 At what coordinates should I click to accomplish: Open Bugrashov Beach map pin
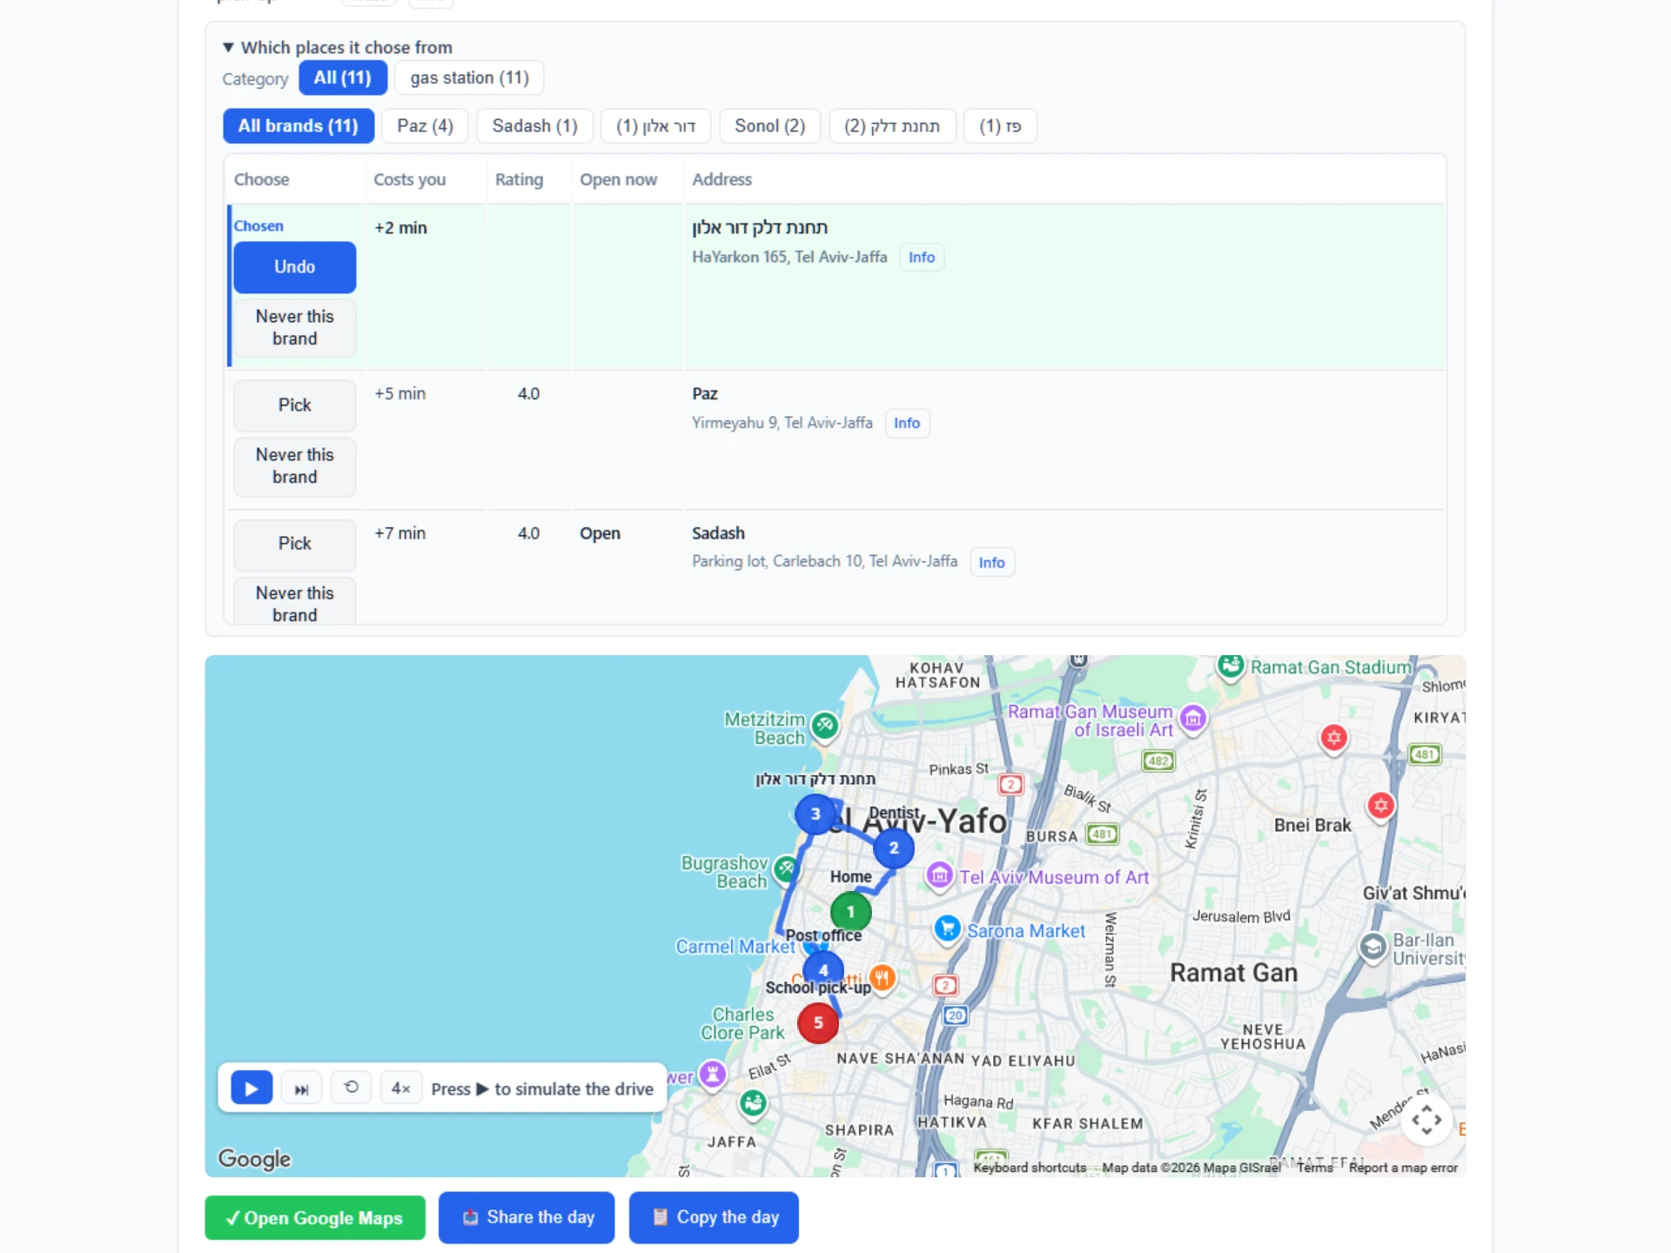[x=786, y=869]
